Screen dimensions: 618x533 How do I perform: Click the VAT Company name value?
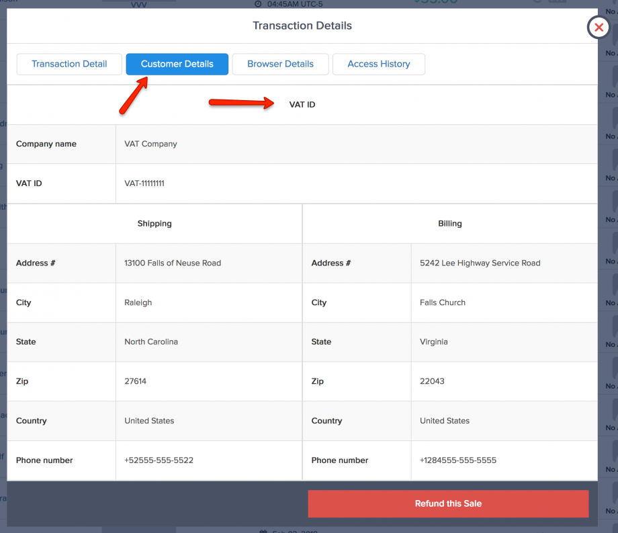point(150,144)
